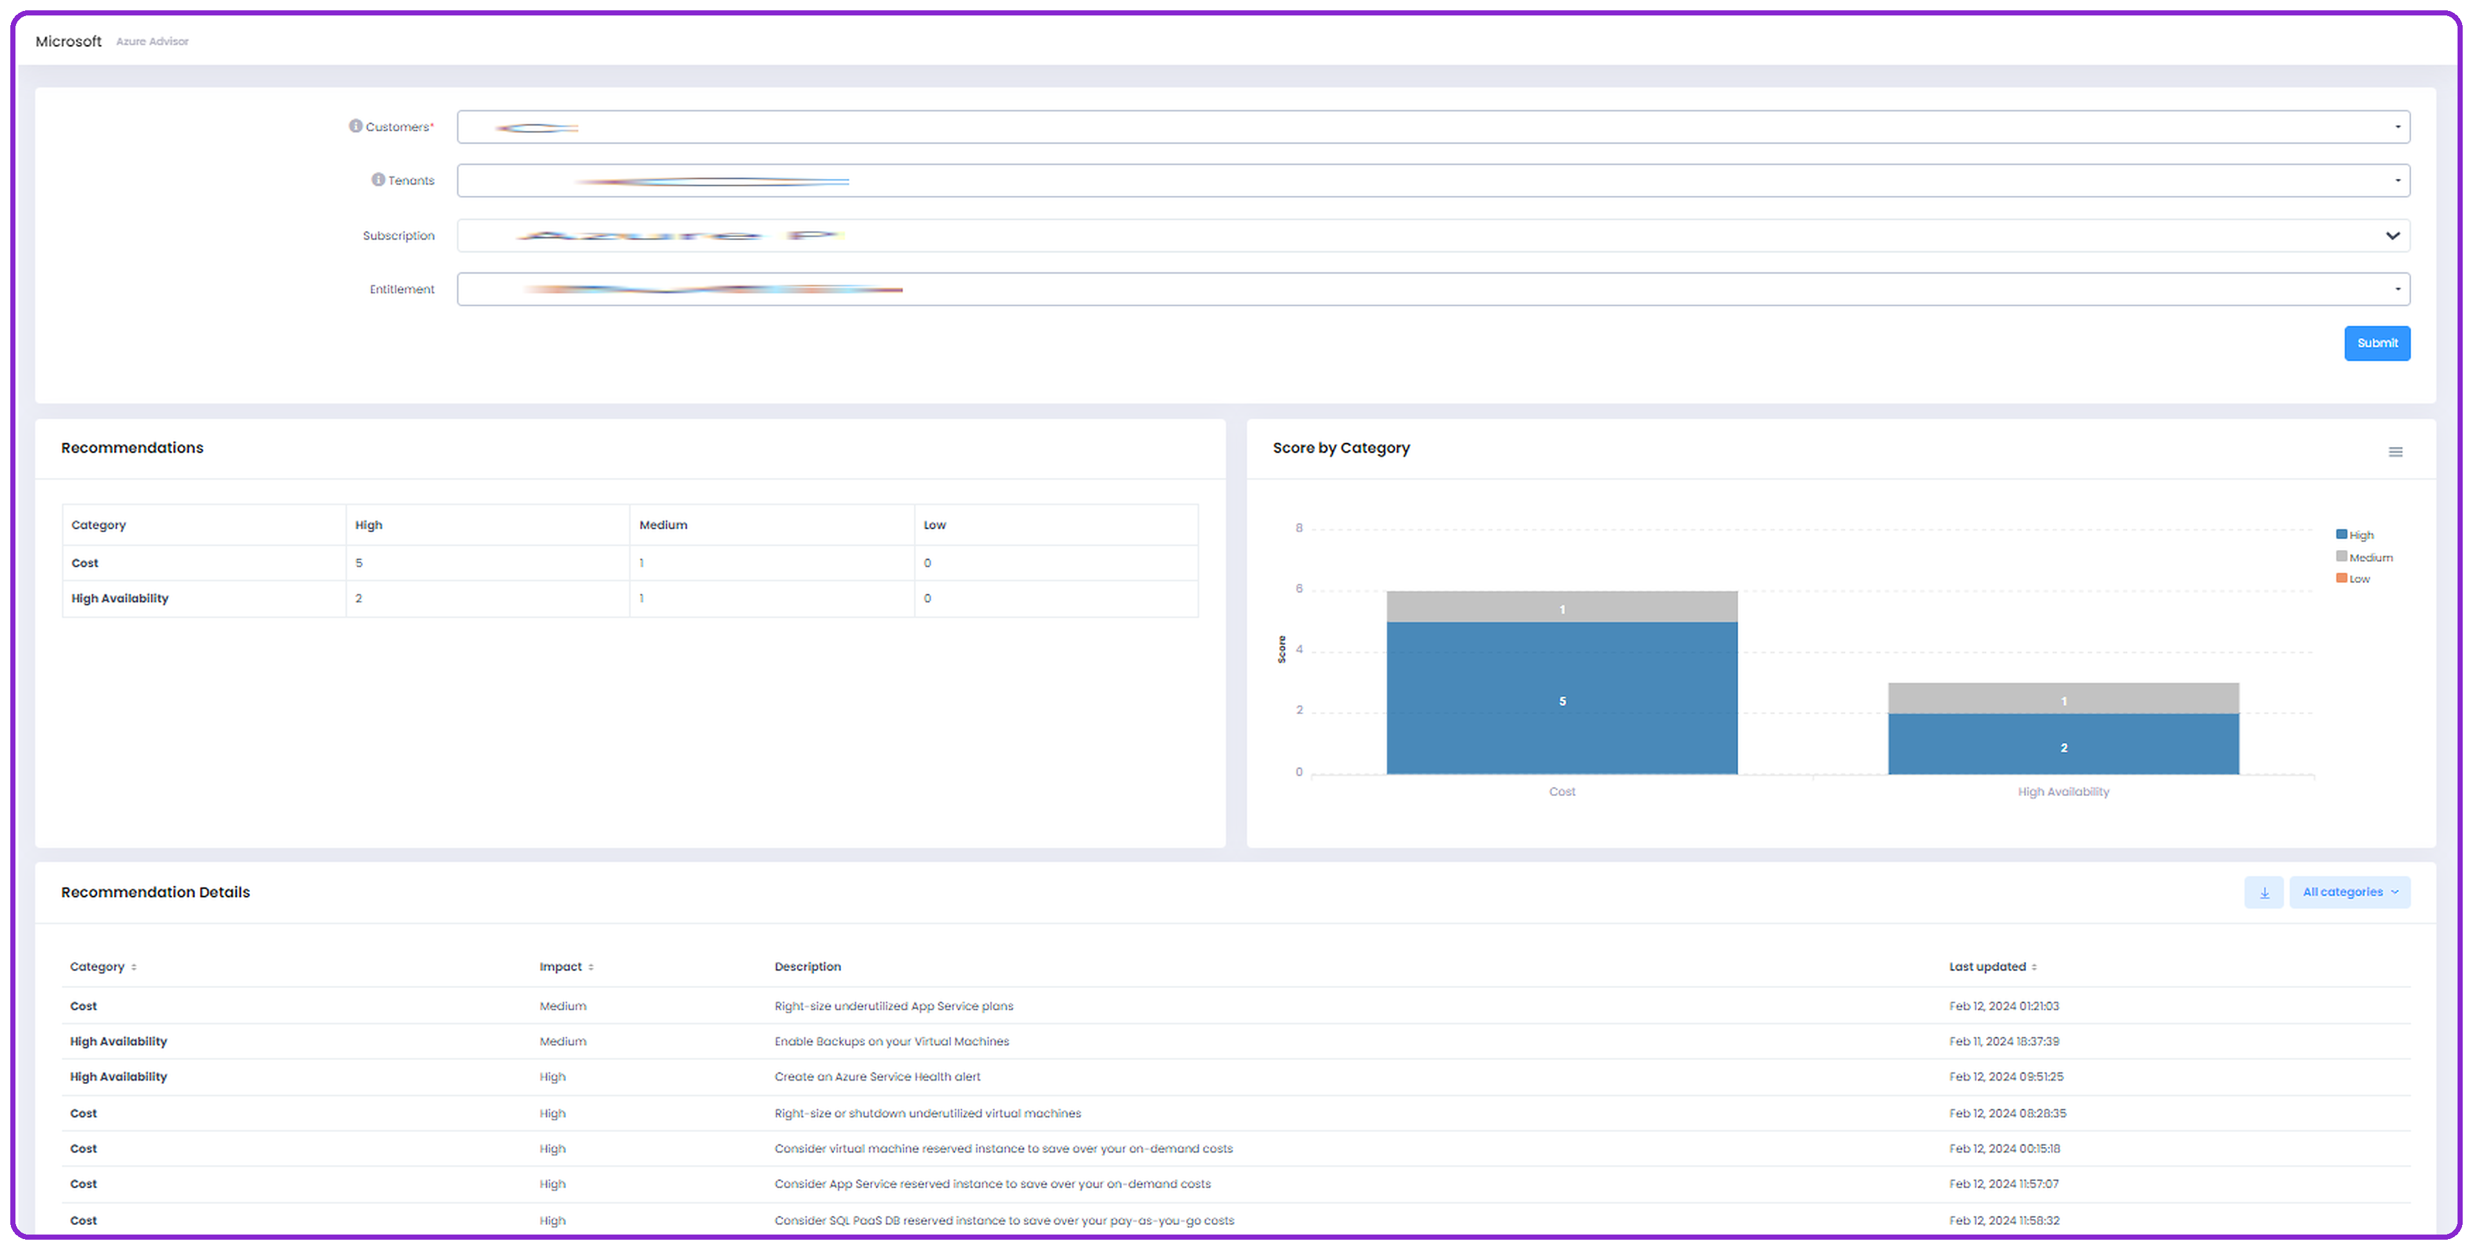The height and width of the screenshot is (1250, 2473).
Task: Click the Submit button
Action: tap(2377, 344)
